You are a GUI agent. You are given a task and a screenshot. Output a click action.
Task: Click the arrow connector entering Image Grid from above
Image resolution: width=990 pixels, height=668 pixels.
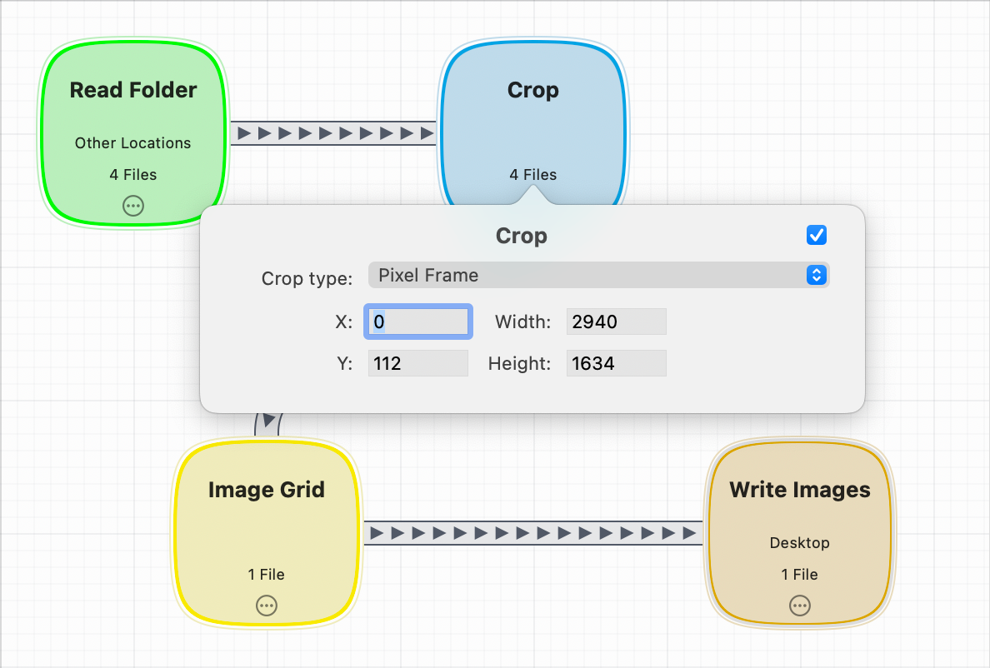[267, 423]
